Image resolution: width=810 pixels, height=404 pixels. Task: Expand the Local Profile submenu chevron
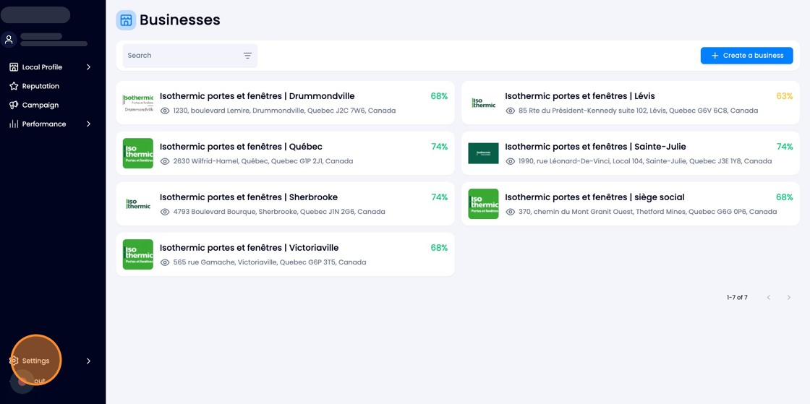pyautogui.click(x=88, y=67)
